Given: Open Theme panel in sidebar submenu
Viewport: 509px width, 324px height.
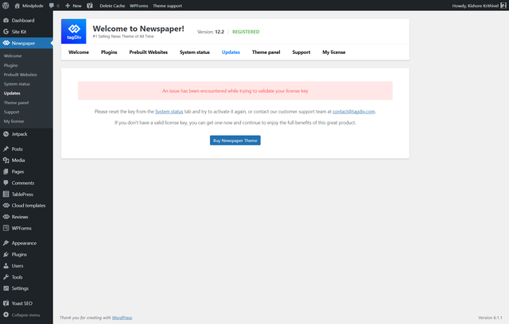Looking at the screenshot, I should pos(16,102).
